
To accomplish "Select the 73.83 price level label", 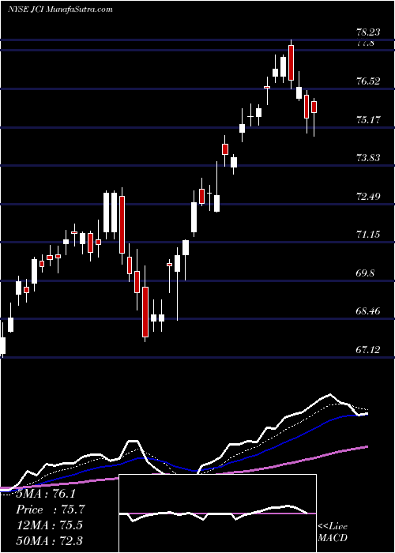I will 368,158.
